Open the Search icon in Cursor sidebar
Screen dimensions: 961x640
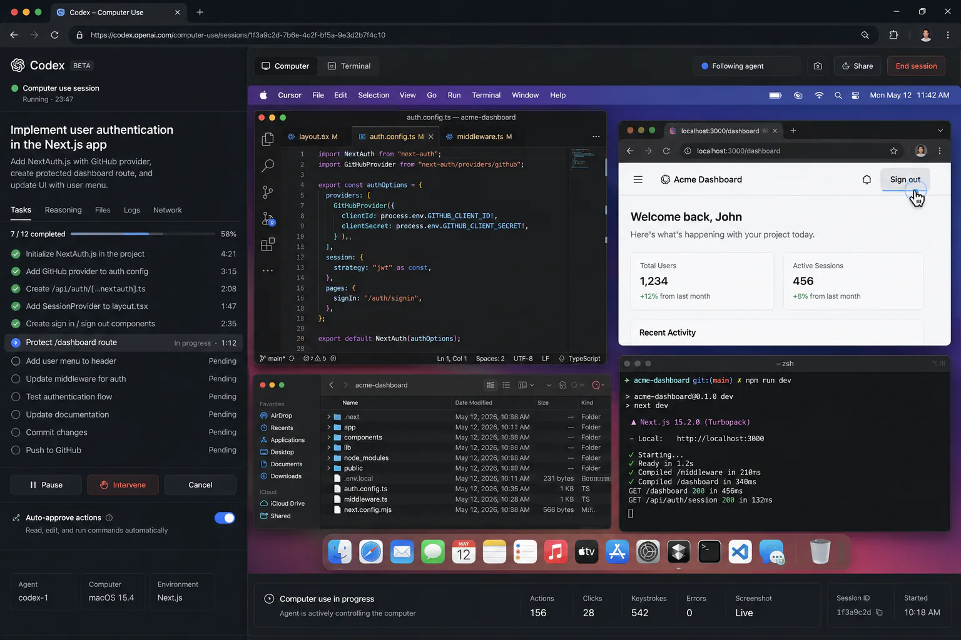click(x=268, y=166)
